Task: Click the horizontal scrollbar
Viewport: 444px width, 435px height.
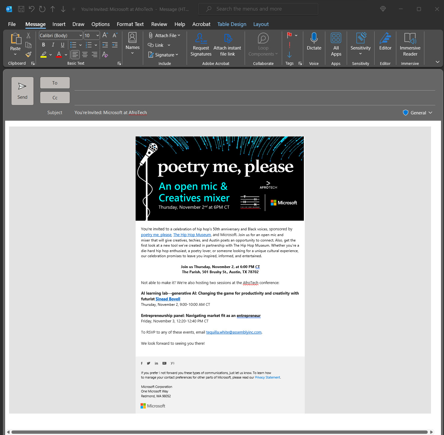Action: point(220,432)
